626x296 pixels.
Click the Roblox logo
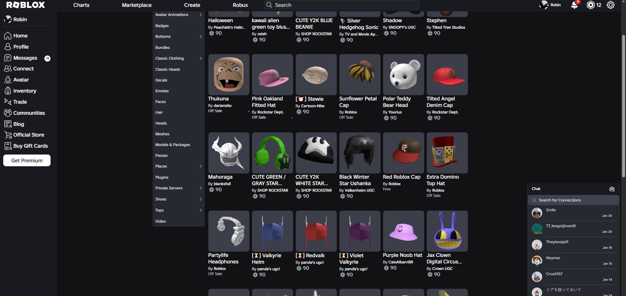pos(26,5)
